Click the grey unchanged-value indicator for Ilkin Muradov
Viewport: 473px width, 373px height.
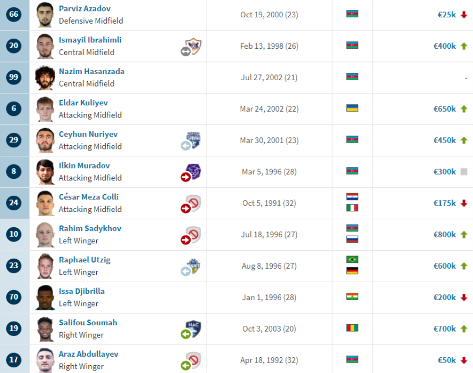[x=464, y=172]
